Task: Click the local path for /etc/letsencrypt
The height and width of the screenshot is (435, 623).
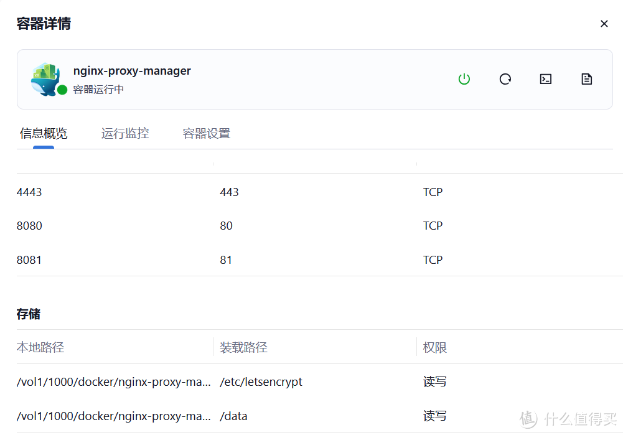Action: (x=113, y=381)
